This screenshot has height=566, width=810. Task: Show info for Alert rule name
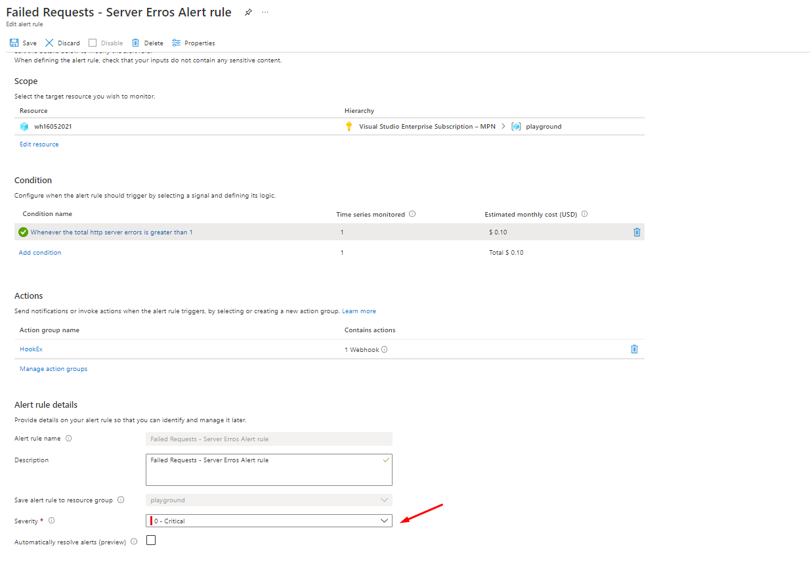tap(68, 439)
